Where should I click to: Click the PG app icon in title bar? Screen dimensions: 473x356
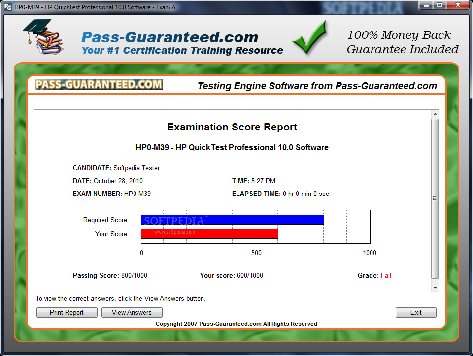(x=8, y=7)
